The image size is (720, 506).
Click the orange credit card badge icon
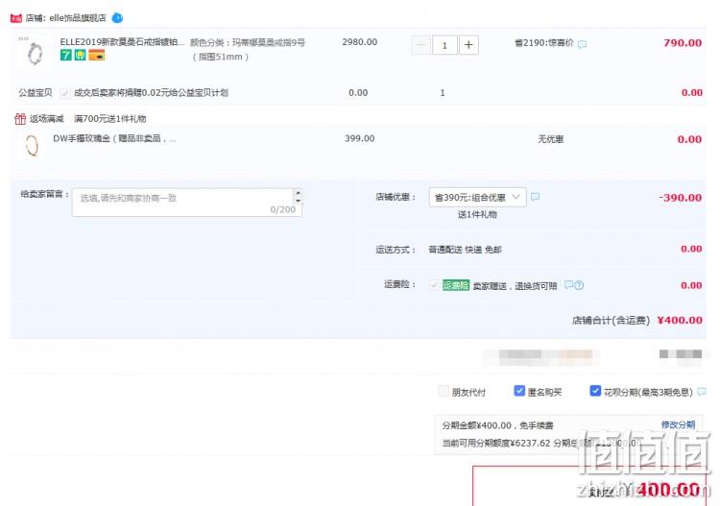click(x=96, y=56)
